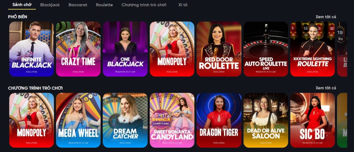The width and height of the screenshot is (354, 152).
Task: Select Monopoly in the Phổ Biến row
Action: click(172, 49)
